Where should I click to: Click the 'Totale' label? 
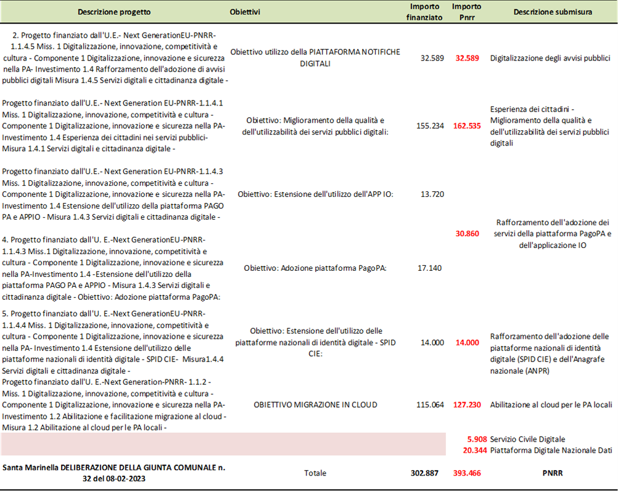315,473
